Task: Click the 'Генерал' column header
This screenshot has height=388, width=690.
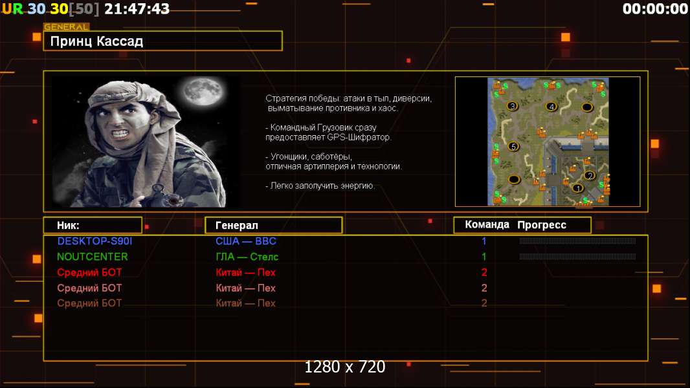Action: 273,225
